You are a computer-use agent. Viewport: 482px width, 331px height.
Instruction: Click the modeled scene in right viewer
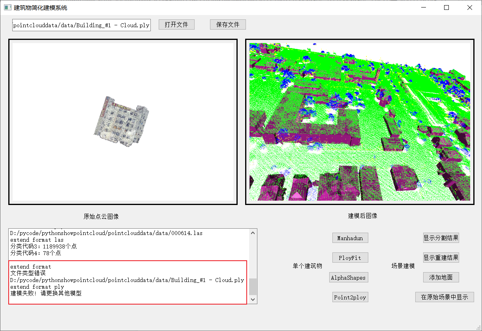click(360, 122)
